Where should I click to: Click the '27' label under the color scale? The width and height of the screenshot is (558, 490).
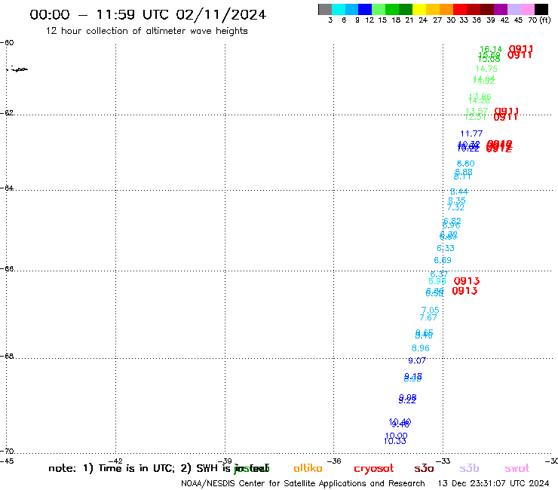click(x=437, y=20)
